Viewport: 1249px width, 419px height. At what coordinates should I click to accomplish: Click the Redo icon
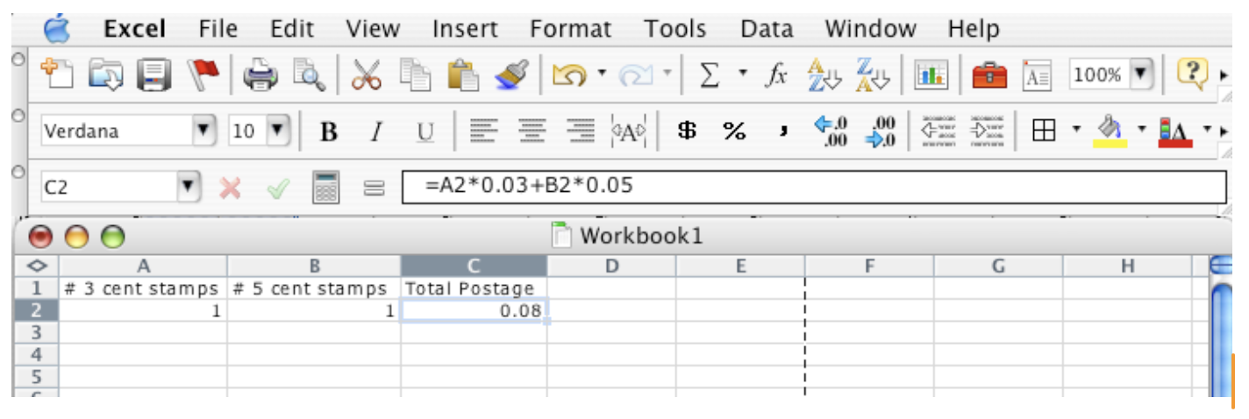pos(635,76)
